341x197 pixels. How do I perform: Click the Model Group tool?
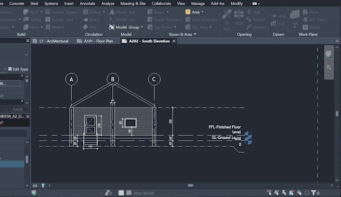(124, 27)
